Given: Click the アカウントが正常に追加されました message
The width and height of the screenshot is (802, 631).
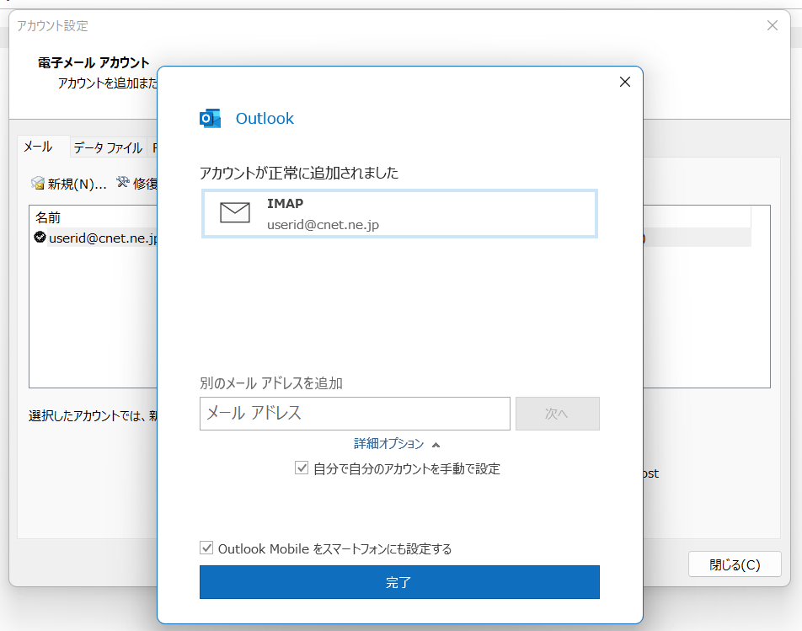Looking at the screenshot, I should coord(299,173).
